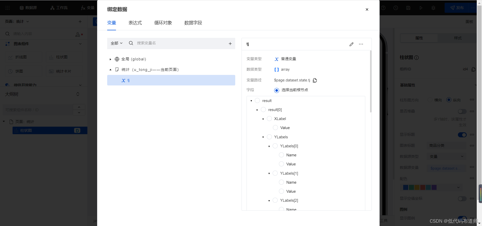The height and width of the screenshot is (226, 482).
Task: Switch to the 变量 tab
Action: pos(111,23)
